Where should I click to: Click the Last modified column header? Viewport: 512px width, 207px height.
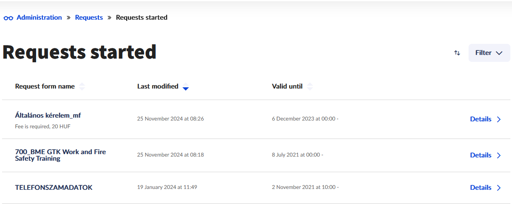click(x=158, y=86)
